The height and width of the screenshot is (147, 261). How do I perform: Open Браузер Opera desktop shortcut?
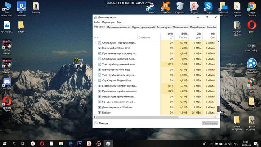7,104
